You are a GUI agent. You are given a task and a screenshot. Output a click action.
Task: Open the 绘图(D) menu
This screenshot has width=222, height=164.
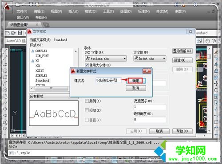[x=126, y=12]
